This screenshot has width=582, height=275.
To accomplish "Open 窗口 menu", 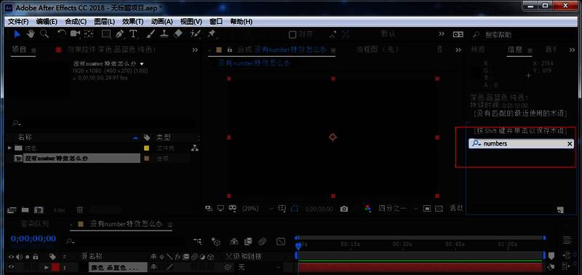I will [216, 22].
